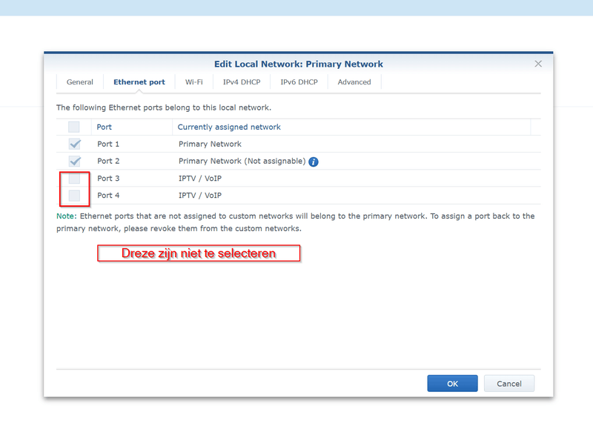The image size is (593, 432).
Task: Switch to the Advanced tab
Action: coord(354,82)
